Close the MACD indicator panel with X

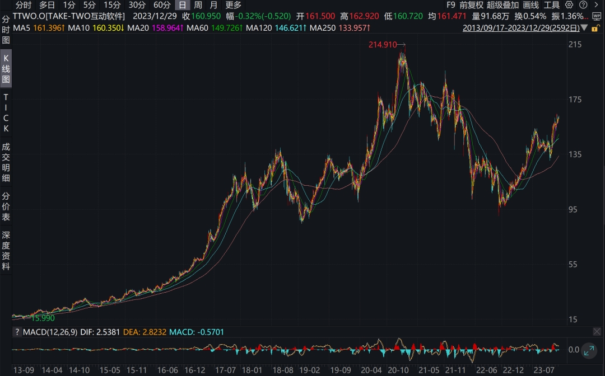[x=597, y=331]
